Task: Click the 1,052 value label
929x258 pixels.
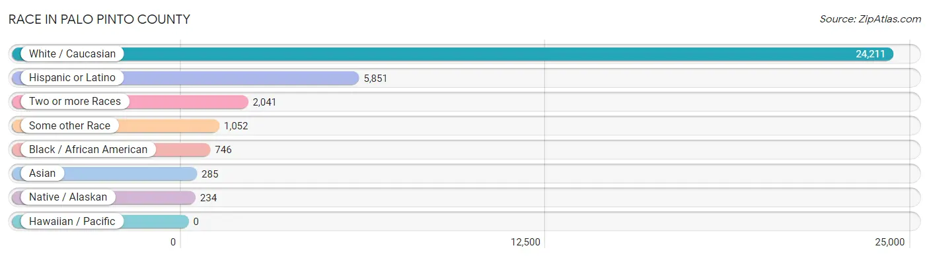Action: (x=236, y=125)
